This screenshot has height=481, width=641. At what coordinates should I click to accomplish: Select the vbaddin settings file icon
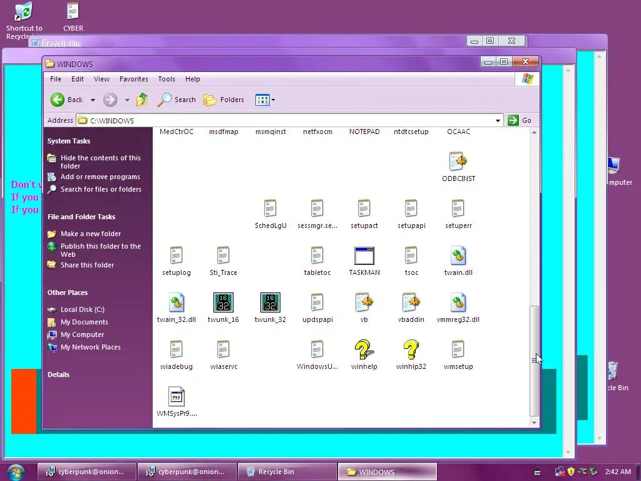pyautogui.click(x=411, y=303)
